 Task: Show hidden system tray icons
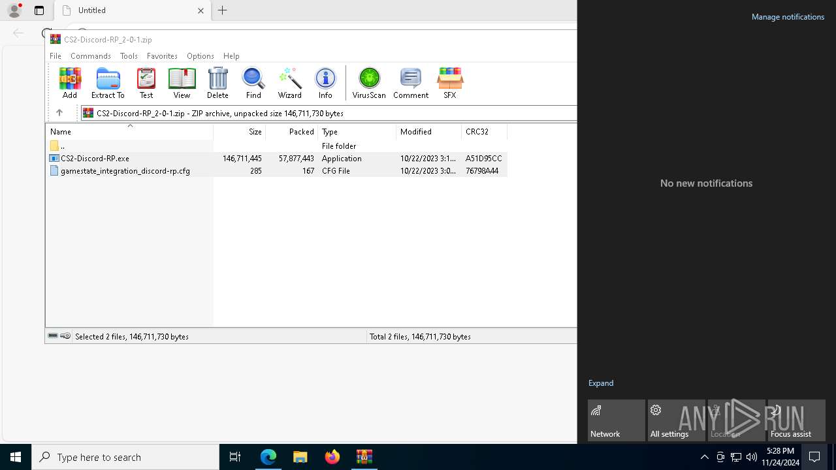(x=704, y=457)
